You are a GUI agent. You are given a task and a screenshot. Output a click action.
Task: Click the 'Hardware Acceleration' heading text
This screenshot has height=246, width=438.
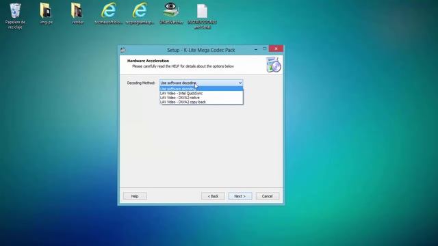pos(148,61)
